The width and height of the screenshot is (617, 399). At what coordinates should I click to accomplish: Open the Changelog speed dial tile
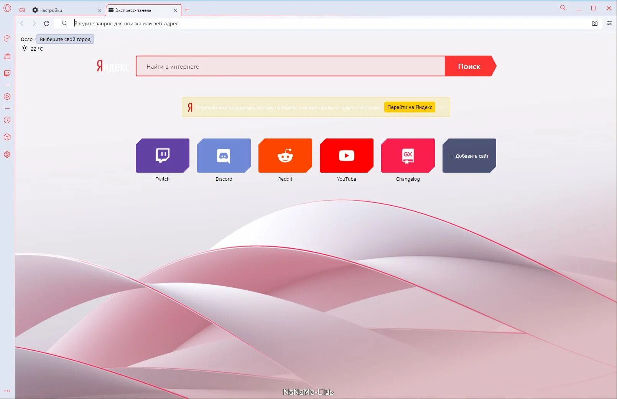click(x=408, y=155)
